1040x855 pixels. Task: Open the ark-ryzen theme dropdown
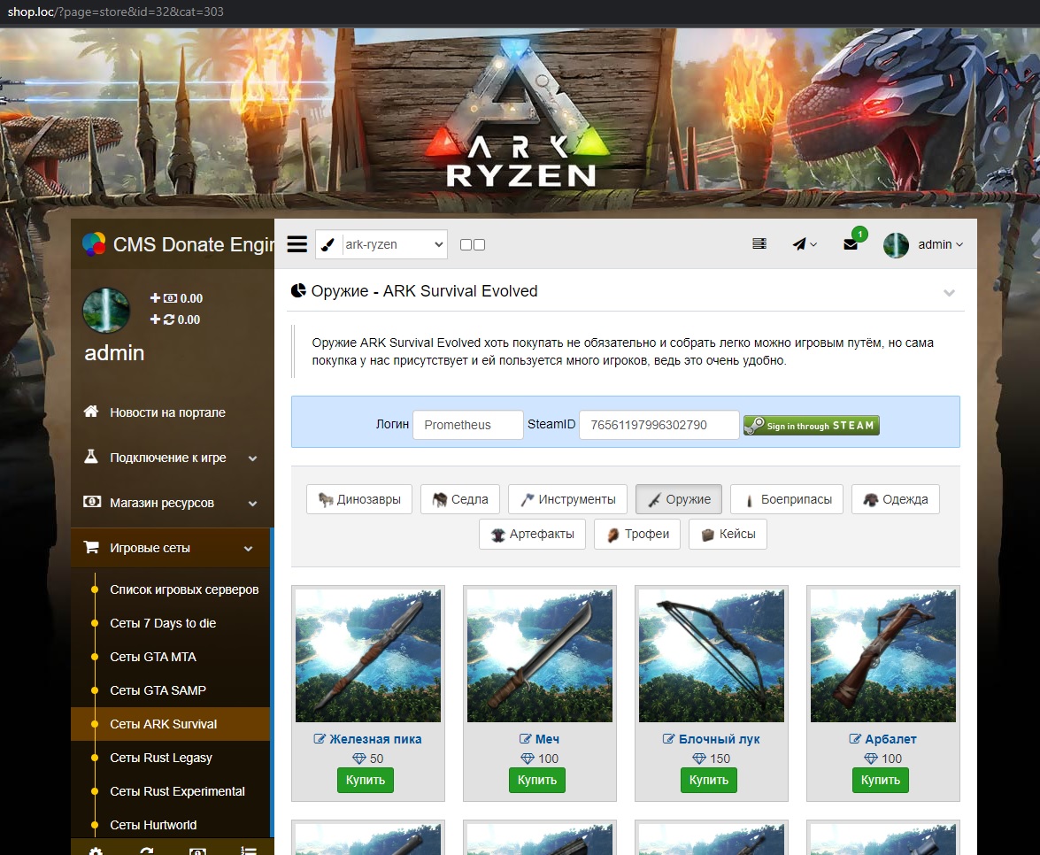[x=381, y=245]
